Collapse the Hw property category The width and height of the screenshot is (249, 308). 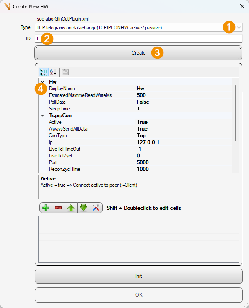click(43, 82)
